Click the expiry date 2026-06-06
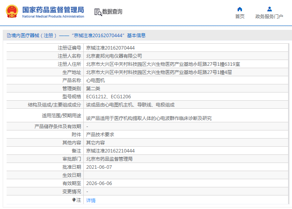 (99, 183)
